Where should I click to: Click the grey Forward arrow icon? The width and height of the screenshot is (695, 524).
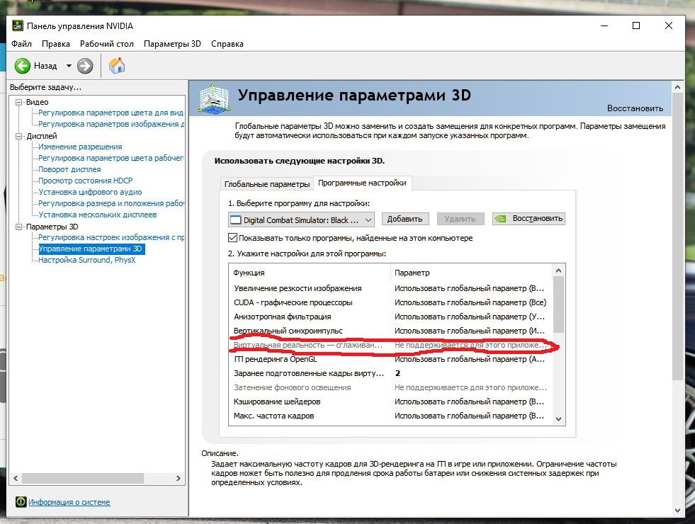84,66
